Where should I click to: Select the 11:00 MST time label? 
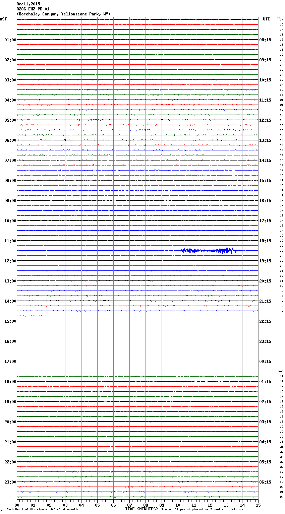pyautogui.click(x=10, y=241)
